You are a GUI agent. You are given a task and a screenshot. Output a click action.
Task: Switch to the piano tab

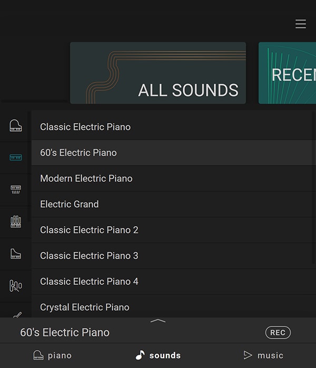[x=53, y=355]
